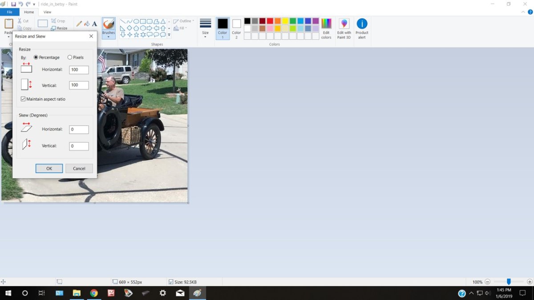Select the Fill with color bucket tool
534x300 pixels.
click(87, 24)
